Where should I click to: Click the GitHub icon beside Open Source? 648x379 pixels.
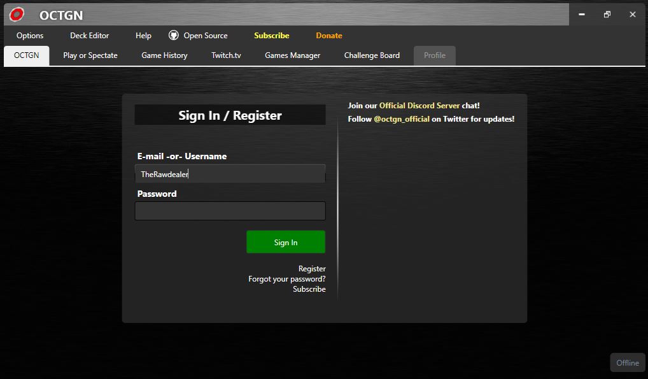tap(174, 35)
